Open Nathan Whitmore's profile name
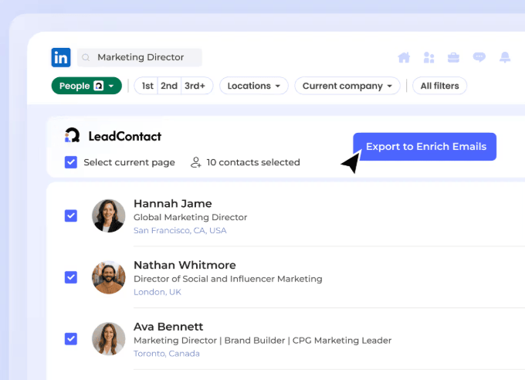The image size is (525, 380). (185, 265)
